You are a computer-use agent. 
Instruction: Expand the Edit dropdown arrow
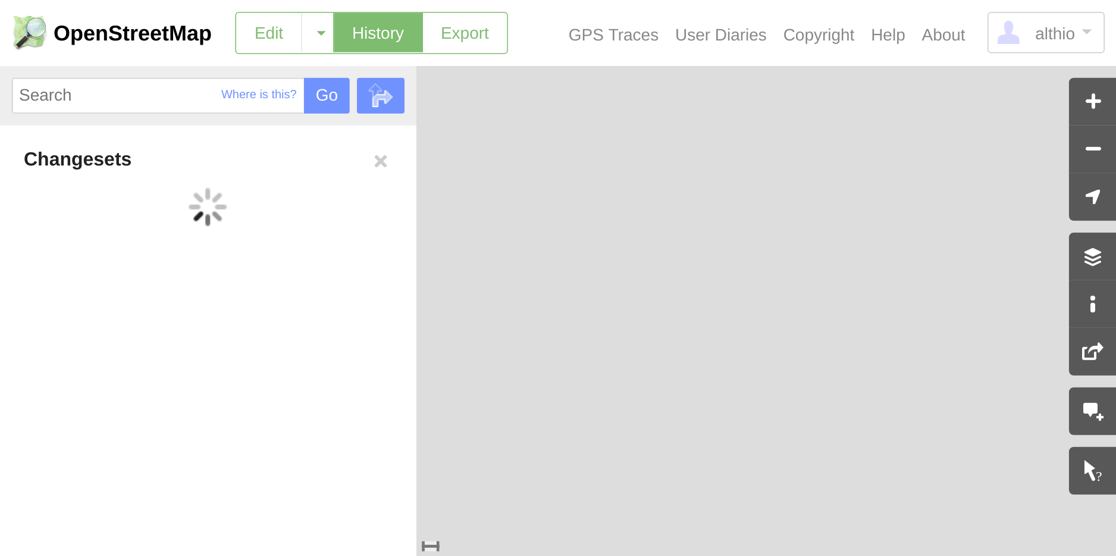click(321, 33)
